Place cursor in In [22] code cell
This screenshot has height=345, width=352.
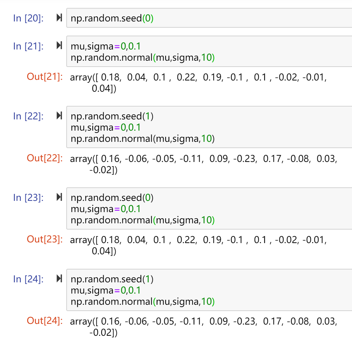[209, 127]
